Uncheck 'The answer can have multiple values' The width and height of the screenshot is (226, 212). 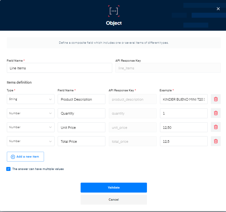click(8, 169)
